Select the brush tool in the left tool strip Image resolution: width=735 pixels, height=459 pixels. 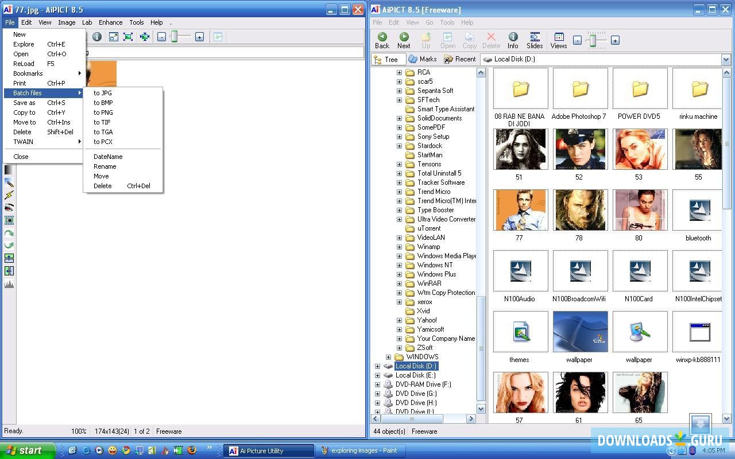pos(9,182)
